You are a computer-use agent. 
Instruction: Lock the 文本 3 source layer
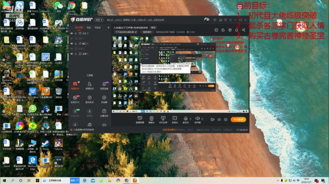[76, 33]
